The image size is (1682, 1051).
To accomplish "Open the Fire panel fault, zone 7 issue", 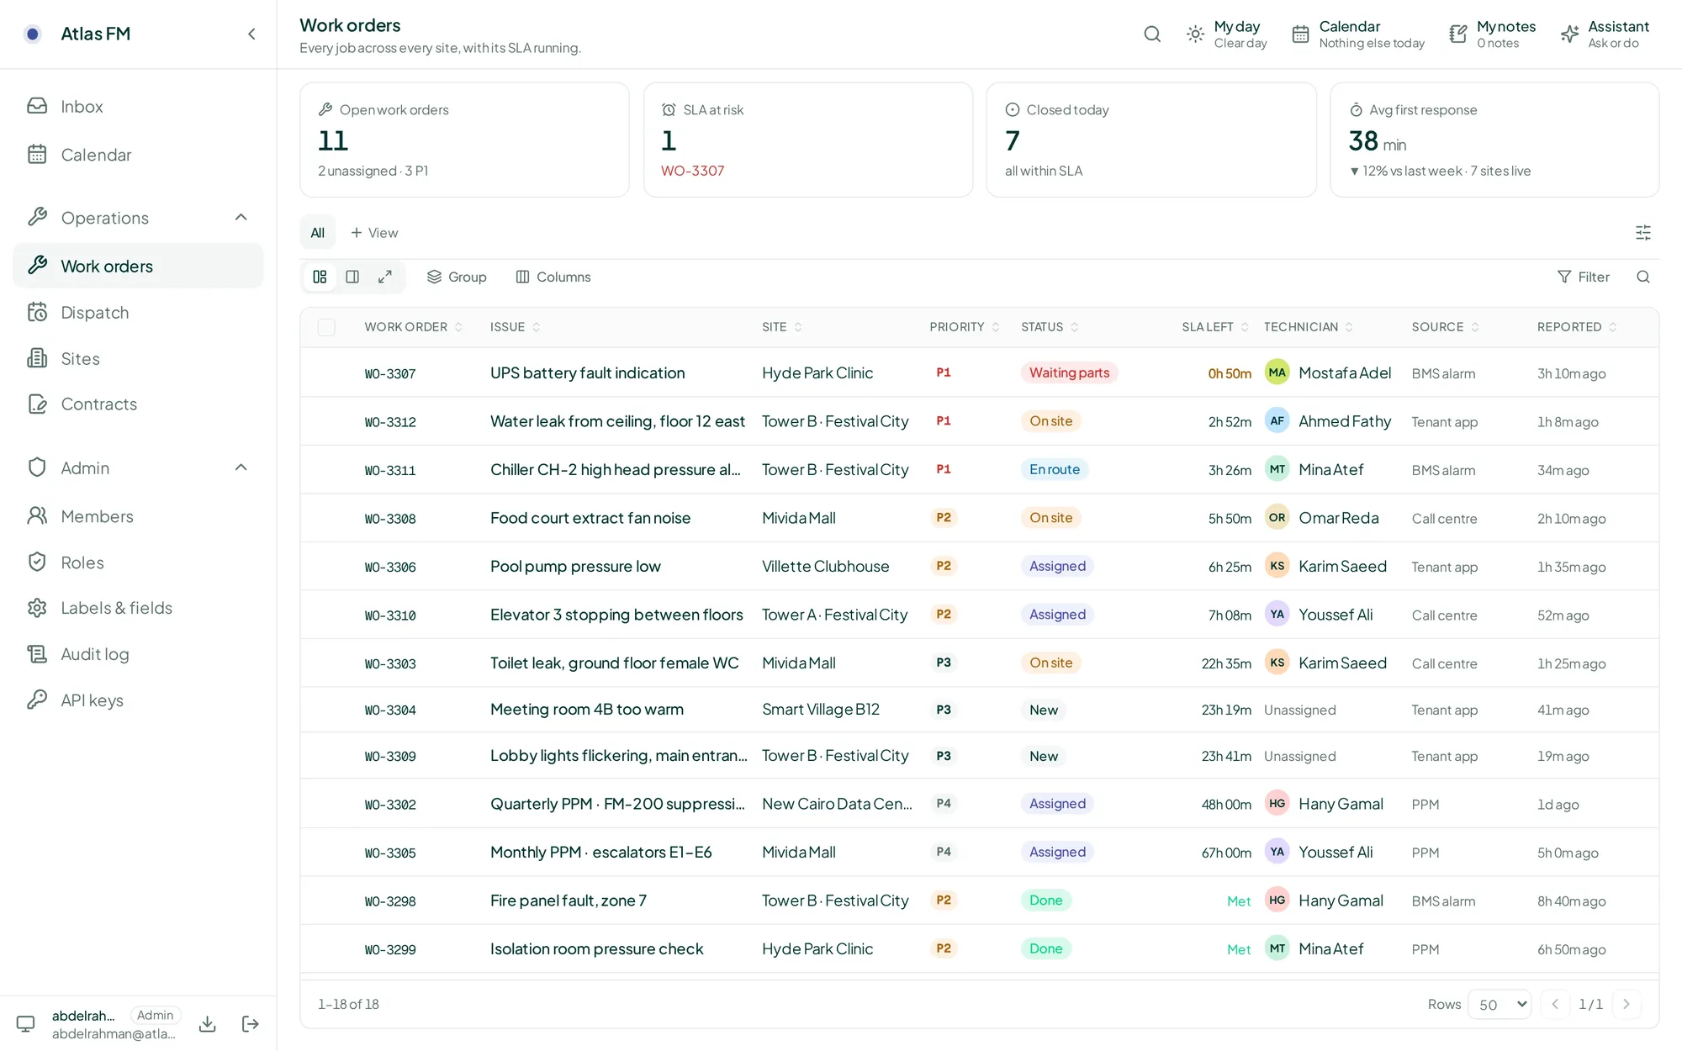I will 569,900.
